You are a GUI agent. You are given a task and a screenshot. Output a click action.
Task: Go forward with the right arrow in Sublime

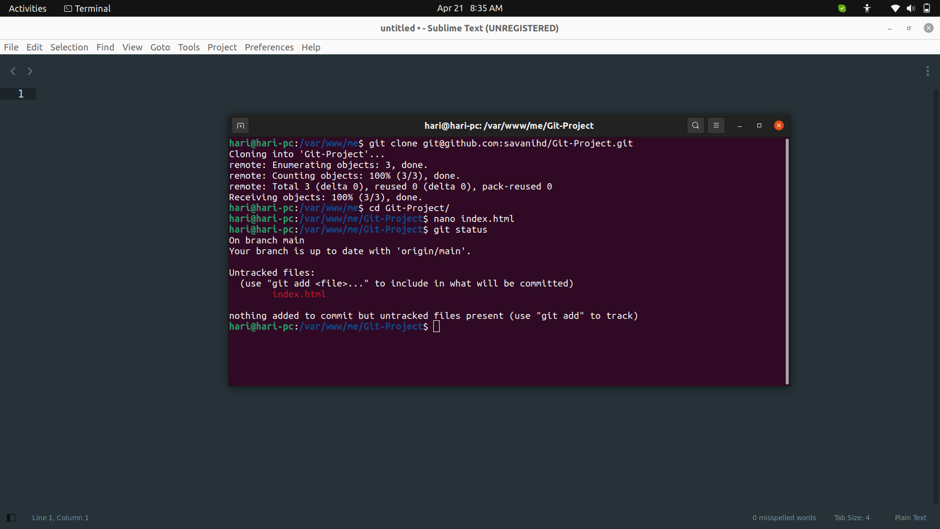click(x=30, y=71)
